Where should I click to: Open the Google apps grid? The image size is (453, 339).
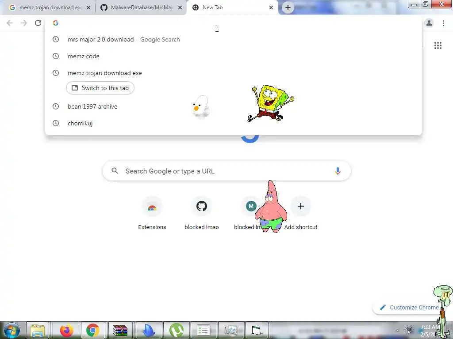click(x=438, y=45)
